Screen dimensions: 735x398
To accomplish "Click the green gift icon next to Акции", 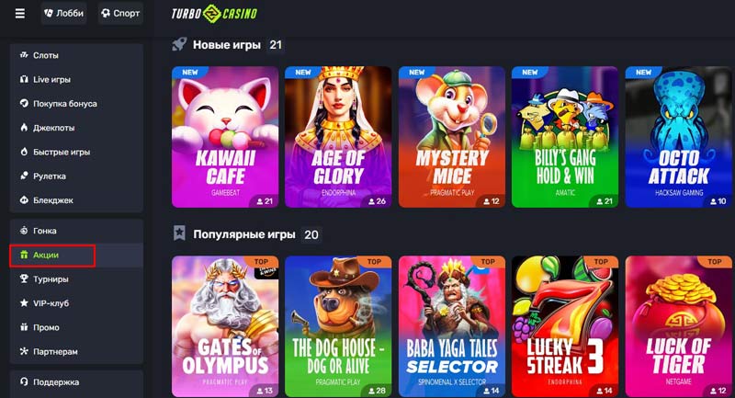I will pos(24,255).
